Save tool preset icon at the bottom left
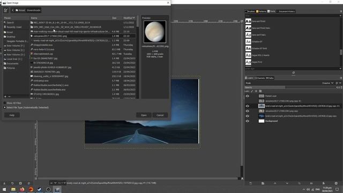Image resolution: width=343 pixels, height=193 pixels. pos(4,183)
